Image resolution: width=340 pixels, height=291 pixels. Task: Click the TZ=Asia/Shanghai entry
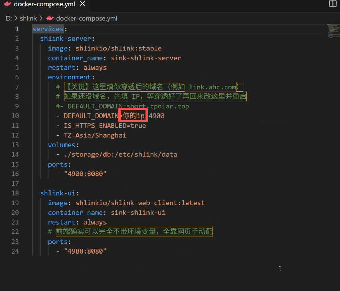point(95,135)
